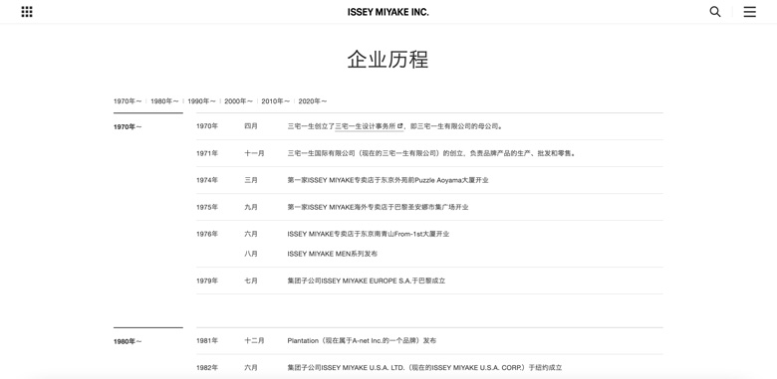Click the 1971年 year cell
Screen dimensions: 777x379
point(207,153)
